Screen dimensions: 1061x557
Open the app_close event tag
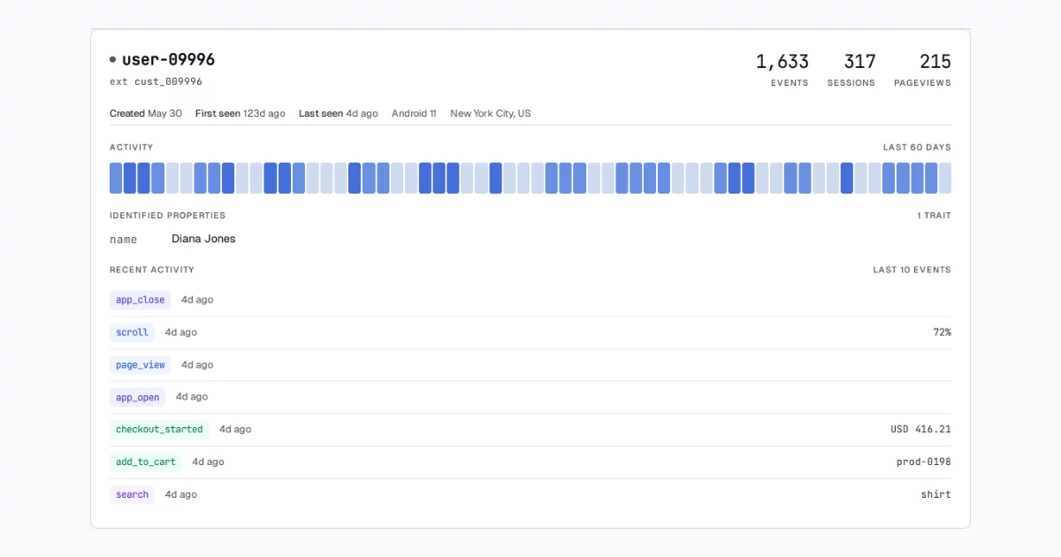pos(140,300)
